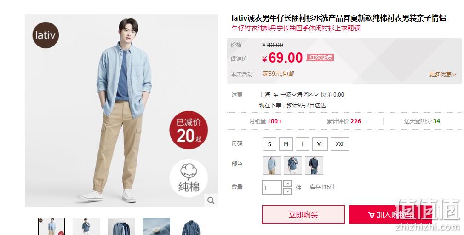Click the lativ brand logo badge
This screenshot has width=464, height=235.
click(x=46, y=35)
